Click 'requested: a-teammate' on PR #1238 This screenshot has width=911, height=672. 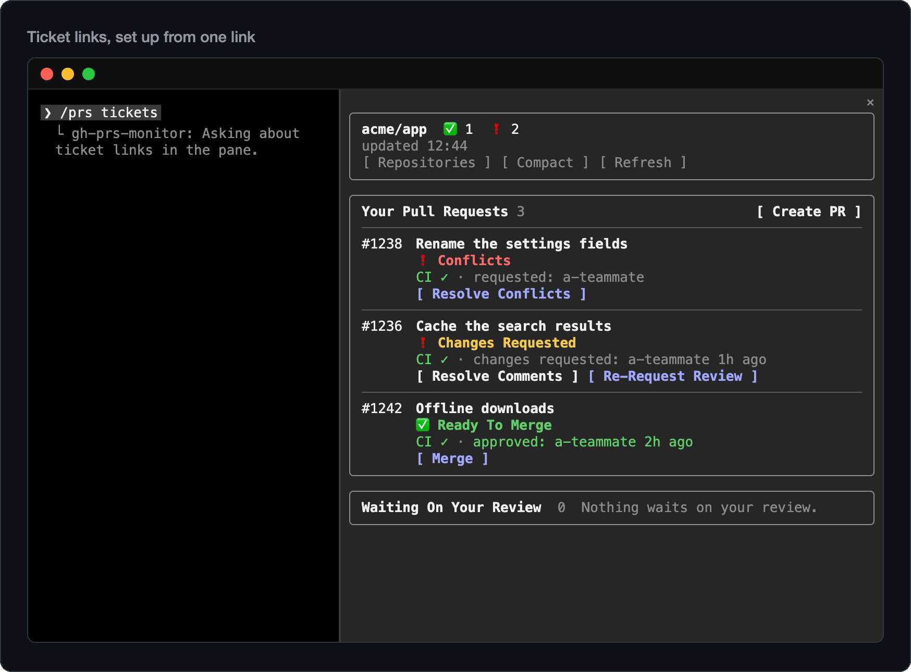[559, 277]
